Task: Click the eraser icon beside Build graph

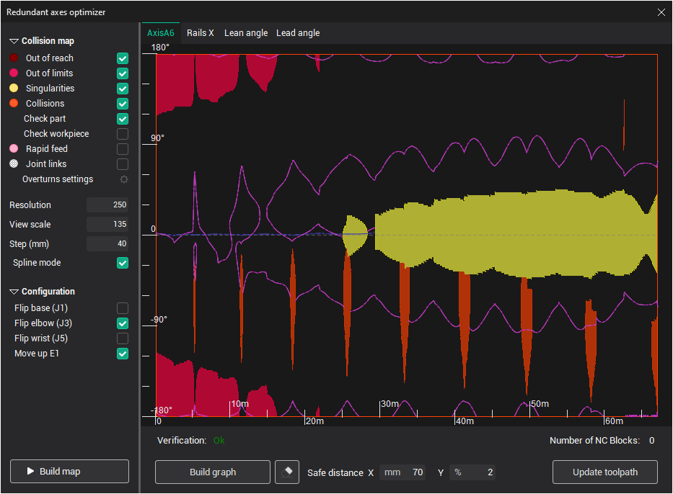Action: [x=287, y=472]
